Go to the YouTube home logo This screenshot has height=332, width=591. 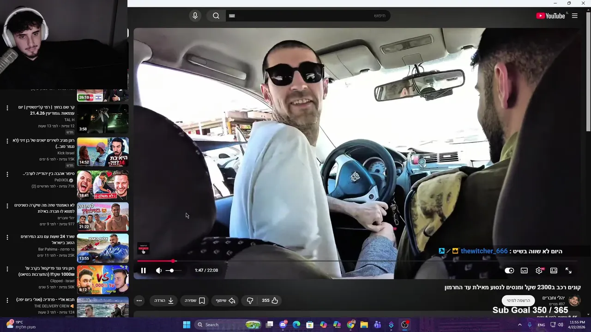[x=550, y=16]
